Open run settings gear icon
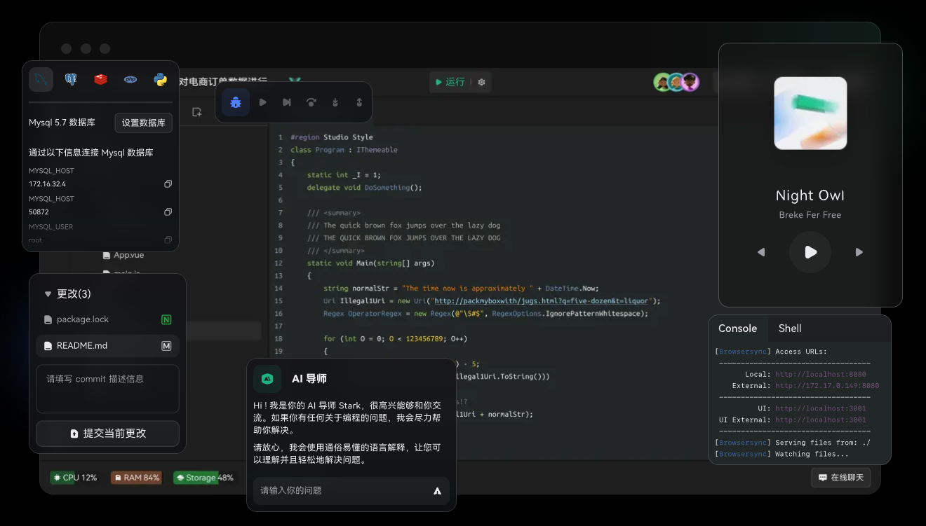Image resolution: width=926 pixels, height=526 pixels. pos(481,82)
